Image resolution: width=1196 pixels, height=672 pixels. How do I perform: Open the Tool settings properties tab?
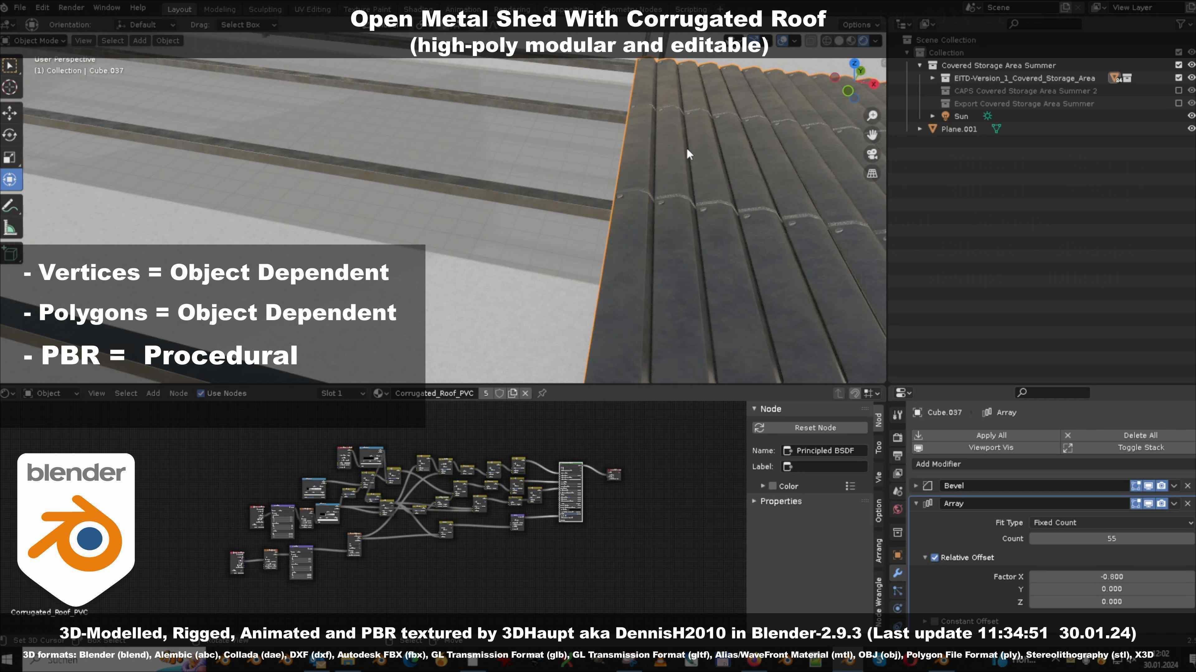pos(897,415)
